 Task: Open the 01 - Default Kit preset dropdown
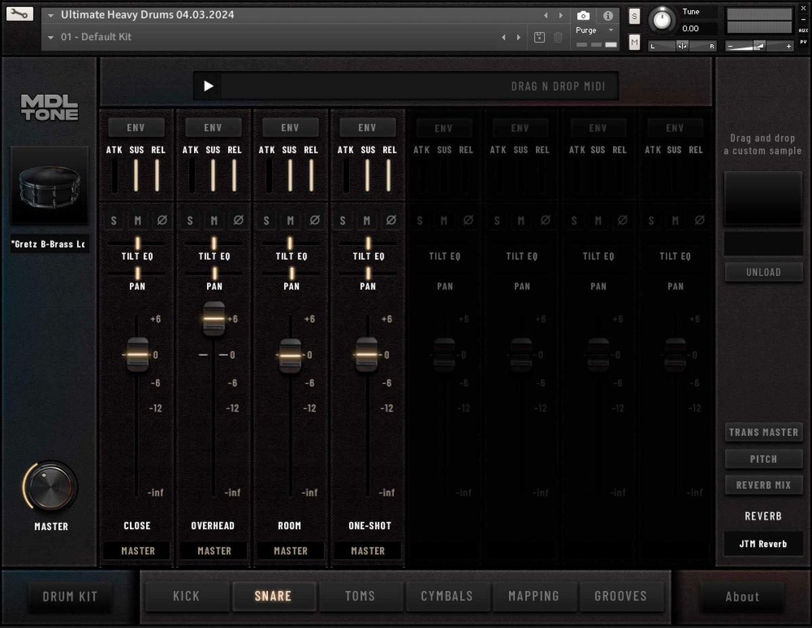coord(51,37)
